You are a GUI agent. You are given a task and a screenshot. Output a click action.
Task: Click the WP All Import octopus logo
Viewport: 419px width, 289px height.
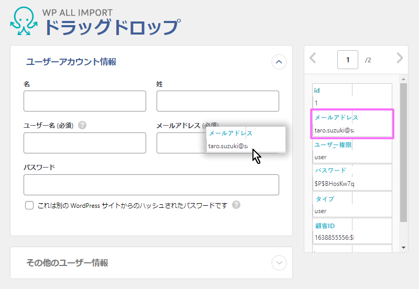pos(24,21)
